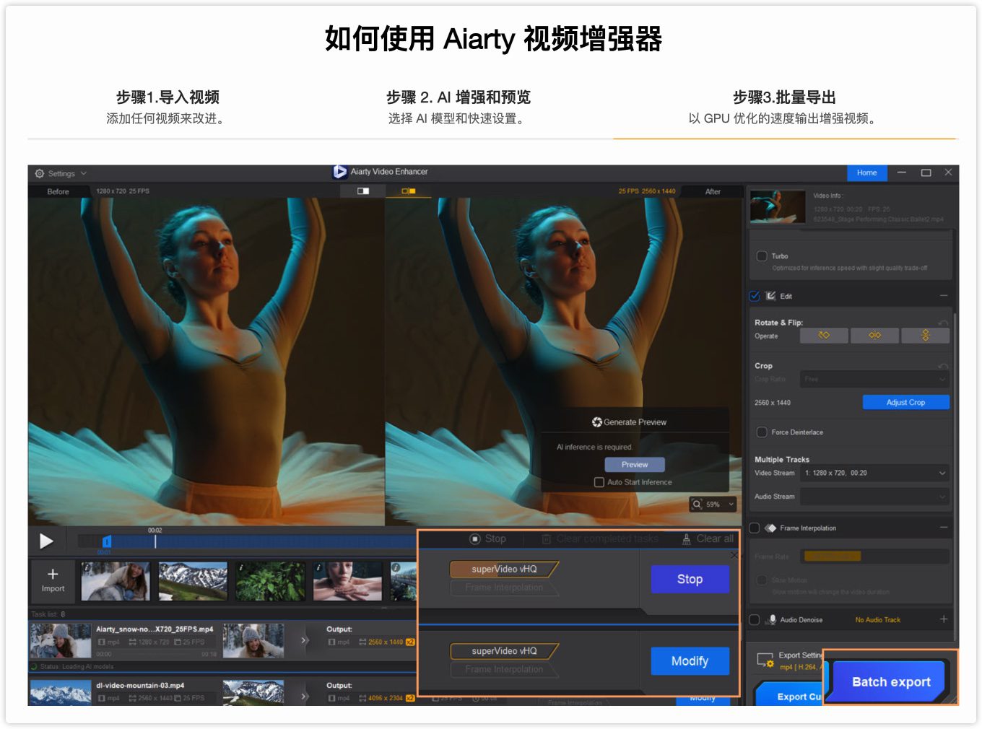Tick the Force Deinterlace checkbox

762,432
